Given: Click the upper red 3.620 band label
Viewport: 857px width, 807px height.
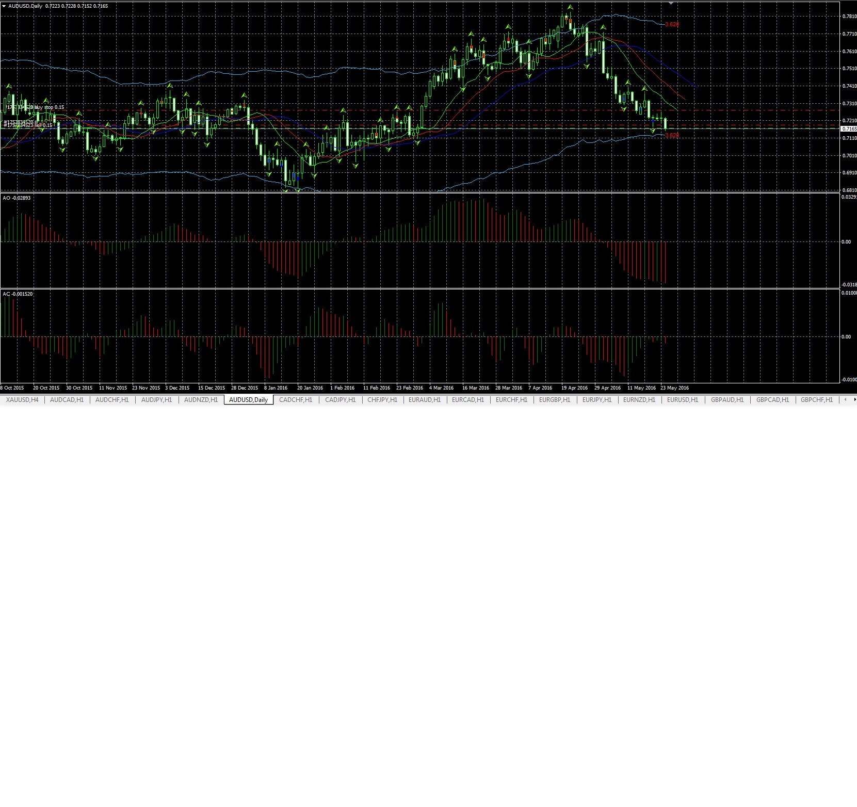Looking at the screenshot, I should (672, 25).
